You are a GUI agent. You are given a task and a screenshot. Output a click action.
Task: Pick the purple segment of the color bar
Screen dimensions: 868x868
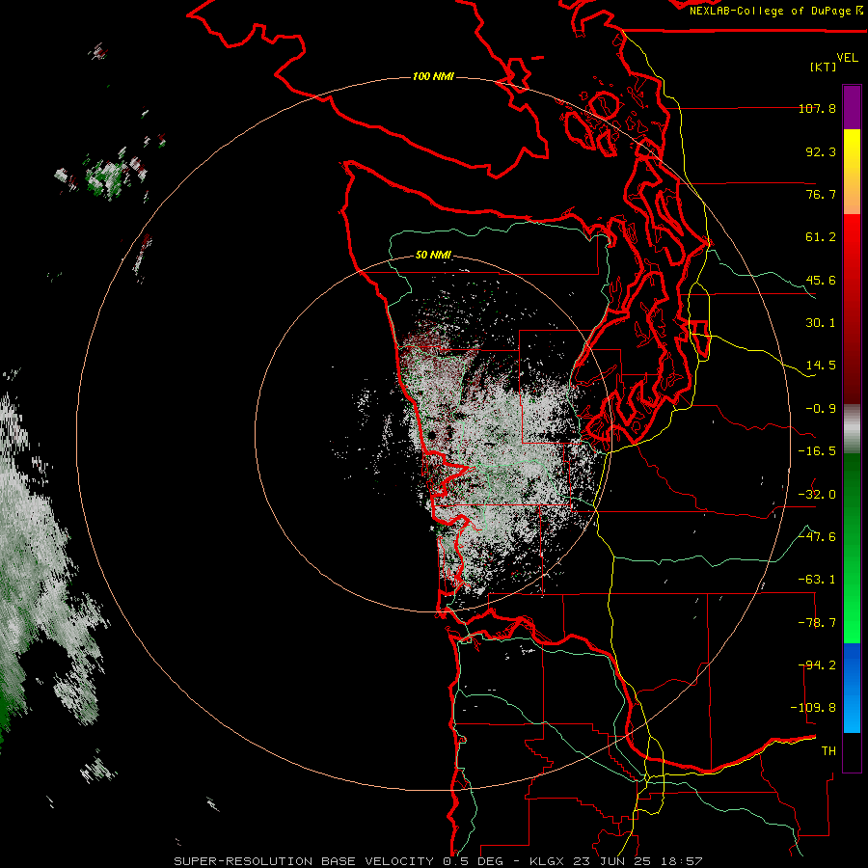852,107
